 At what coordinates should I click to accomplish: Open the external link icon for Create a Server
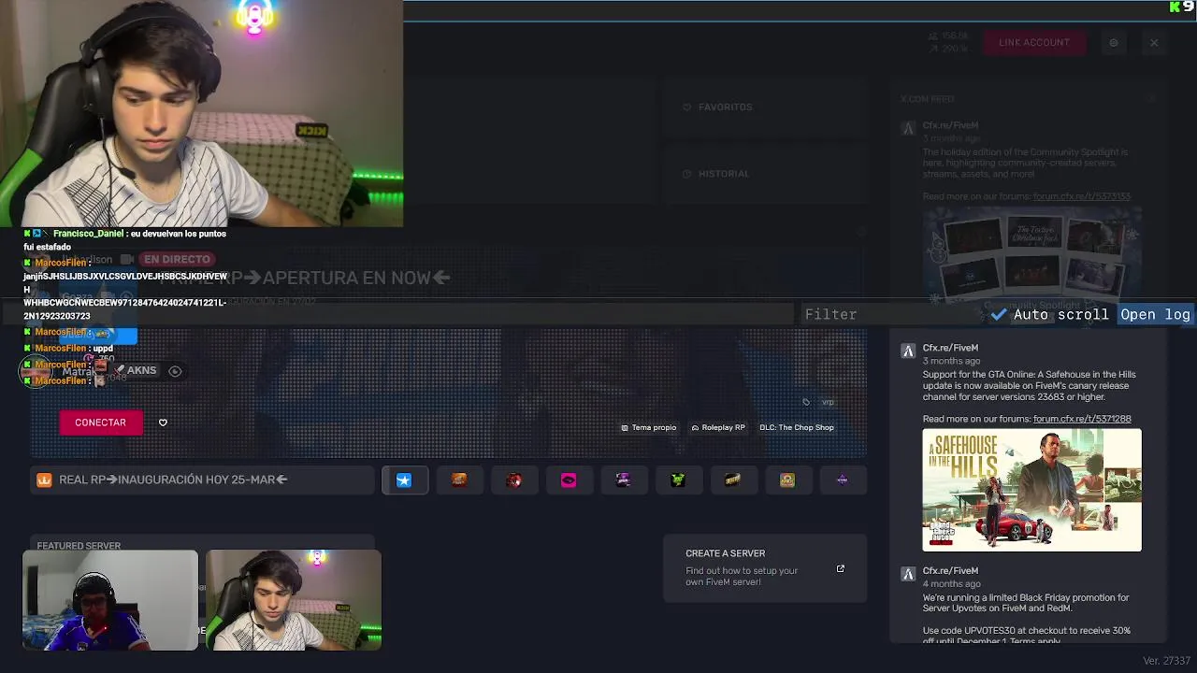841,568
